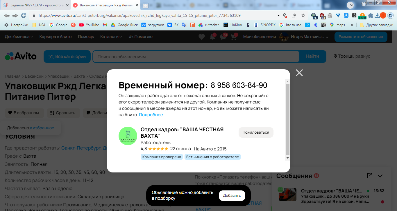The image size is (397, 211).
Task: Open the browser downloads icon
Action: [x=377, y=16]
